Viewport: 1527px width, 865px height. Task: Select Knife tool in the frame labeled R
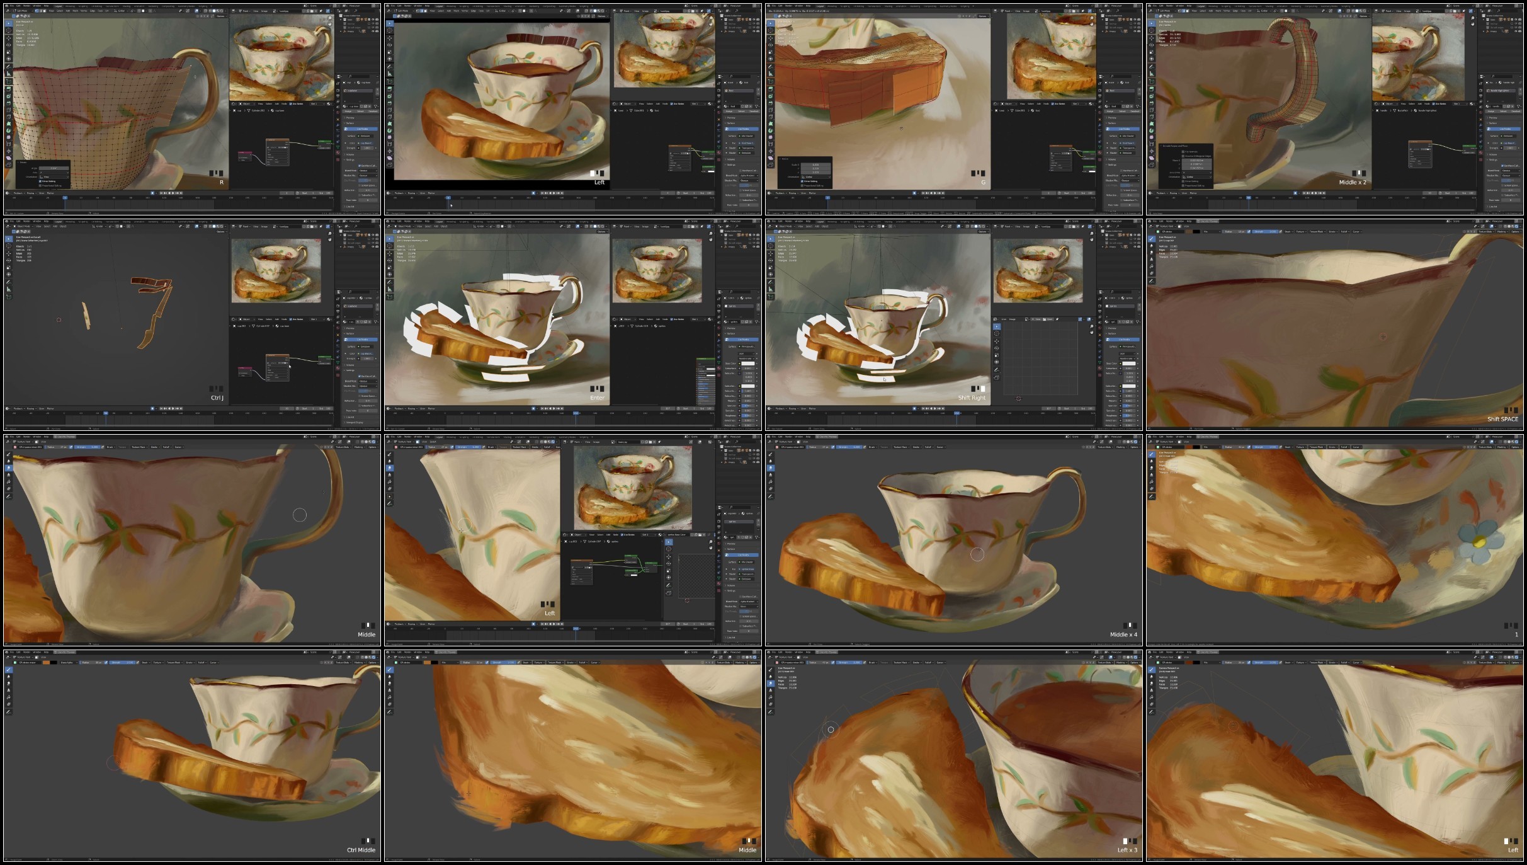[x=9, y=117]
